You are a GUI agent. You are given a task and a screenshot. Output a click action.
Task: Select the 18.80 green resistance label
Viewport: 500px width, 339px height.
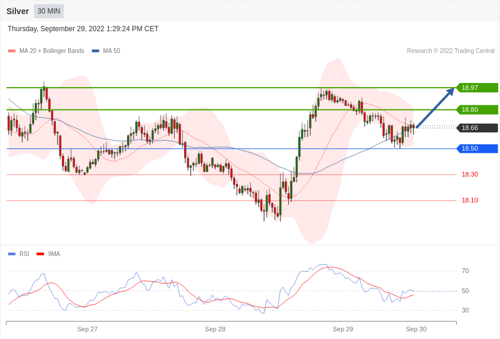[x=476, y=109]
